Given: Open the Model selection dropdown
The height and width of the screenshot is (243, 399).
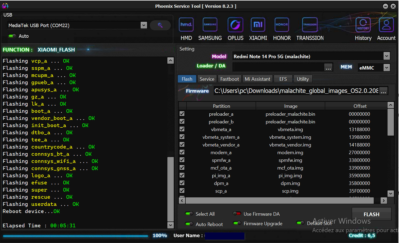Looking at the screenshot, I should [x=386, y=56].
